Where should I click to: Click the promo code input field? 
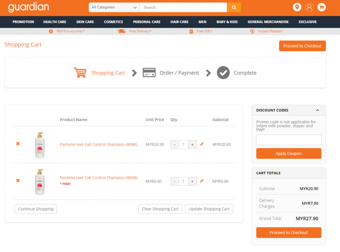pyautogui.click(x=289, y=140)
